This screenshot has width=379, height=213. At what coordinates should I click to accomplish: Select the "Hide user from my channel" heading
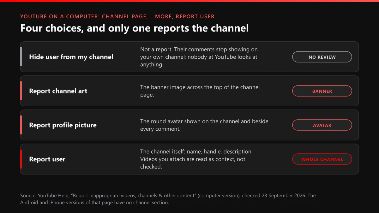(71, 57)
